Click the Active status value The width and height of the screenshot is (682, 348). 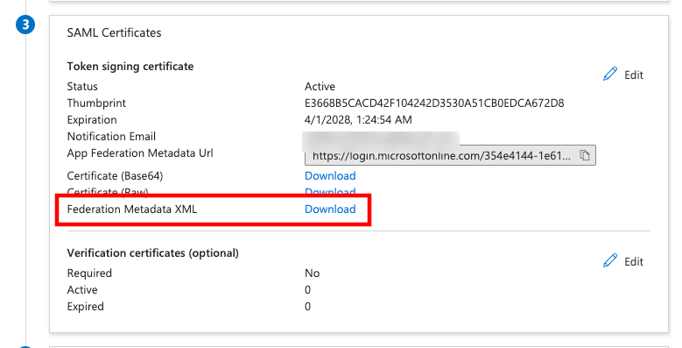(320, 86)
